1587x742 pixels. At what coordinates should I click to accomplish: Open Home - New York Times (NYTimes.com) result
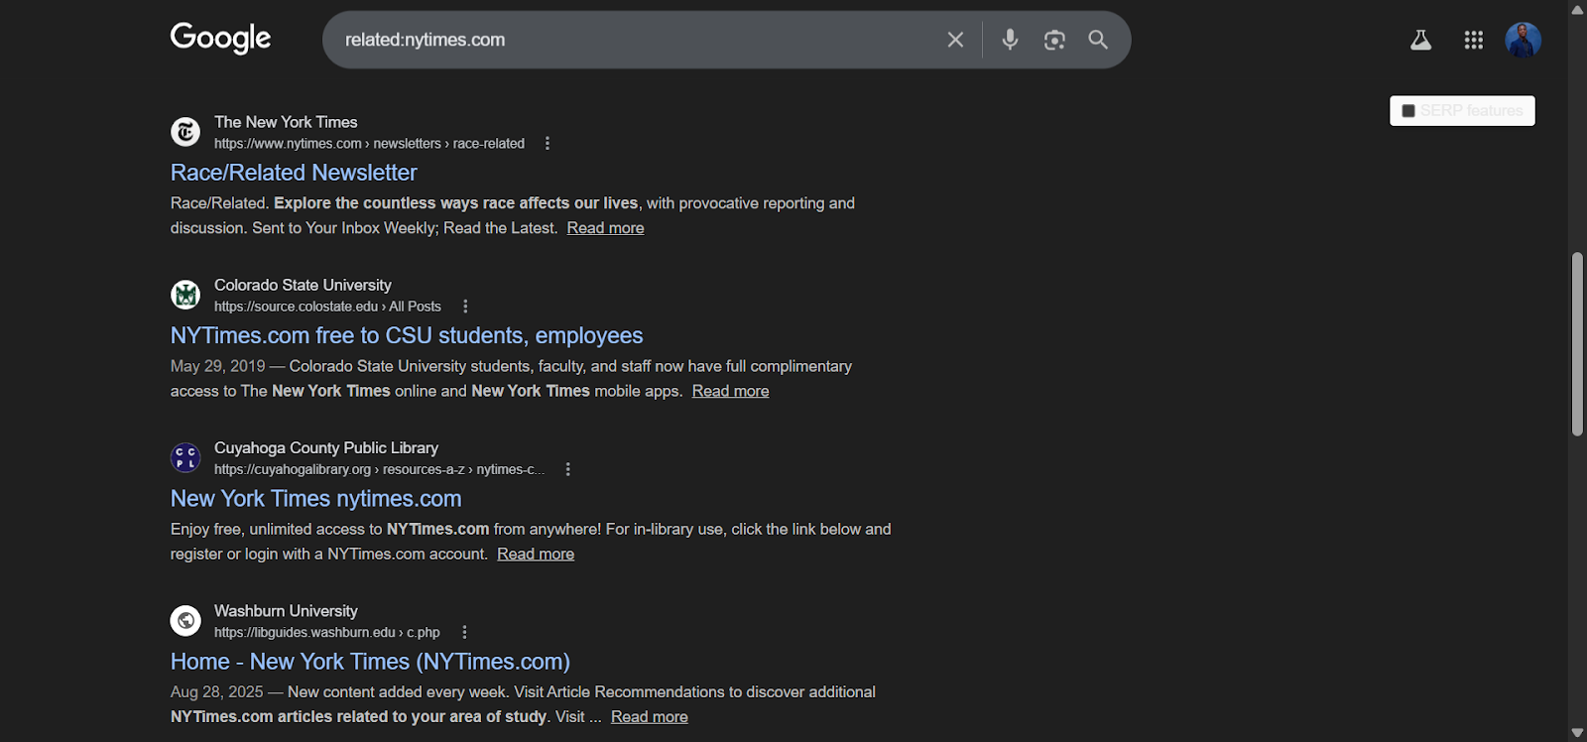pyautogui.click(x=370, y=662)
